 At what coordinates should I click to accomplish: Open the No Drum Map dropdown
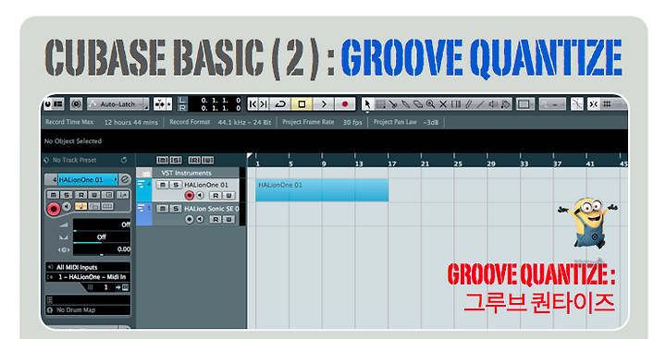point(88,310)
